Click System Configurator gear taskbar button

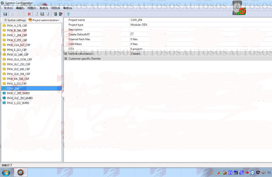pos(20,172)
